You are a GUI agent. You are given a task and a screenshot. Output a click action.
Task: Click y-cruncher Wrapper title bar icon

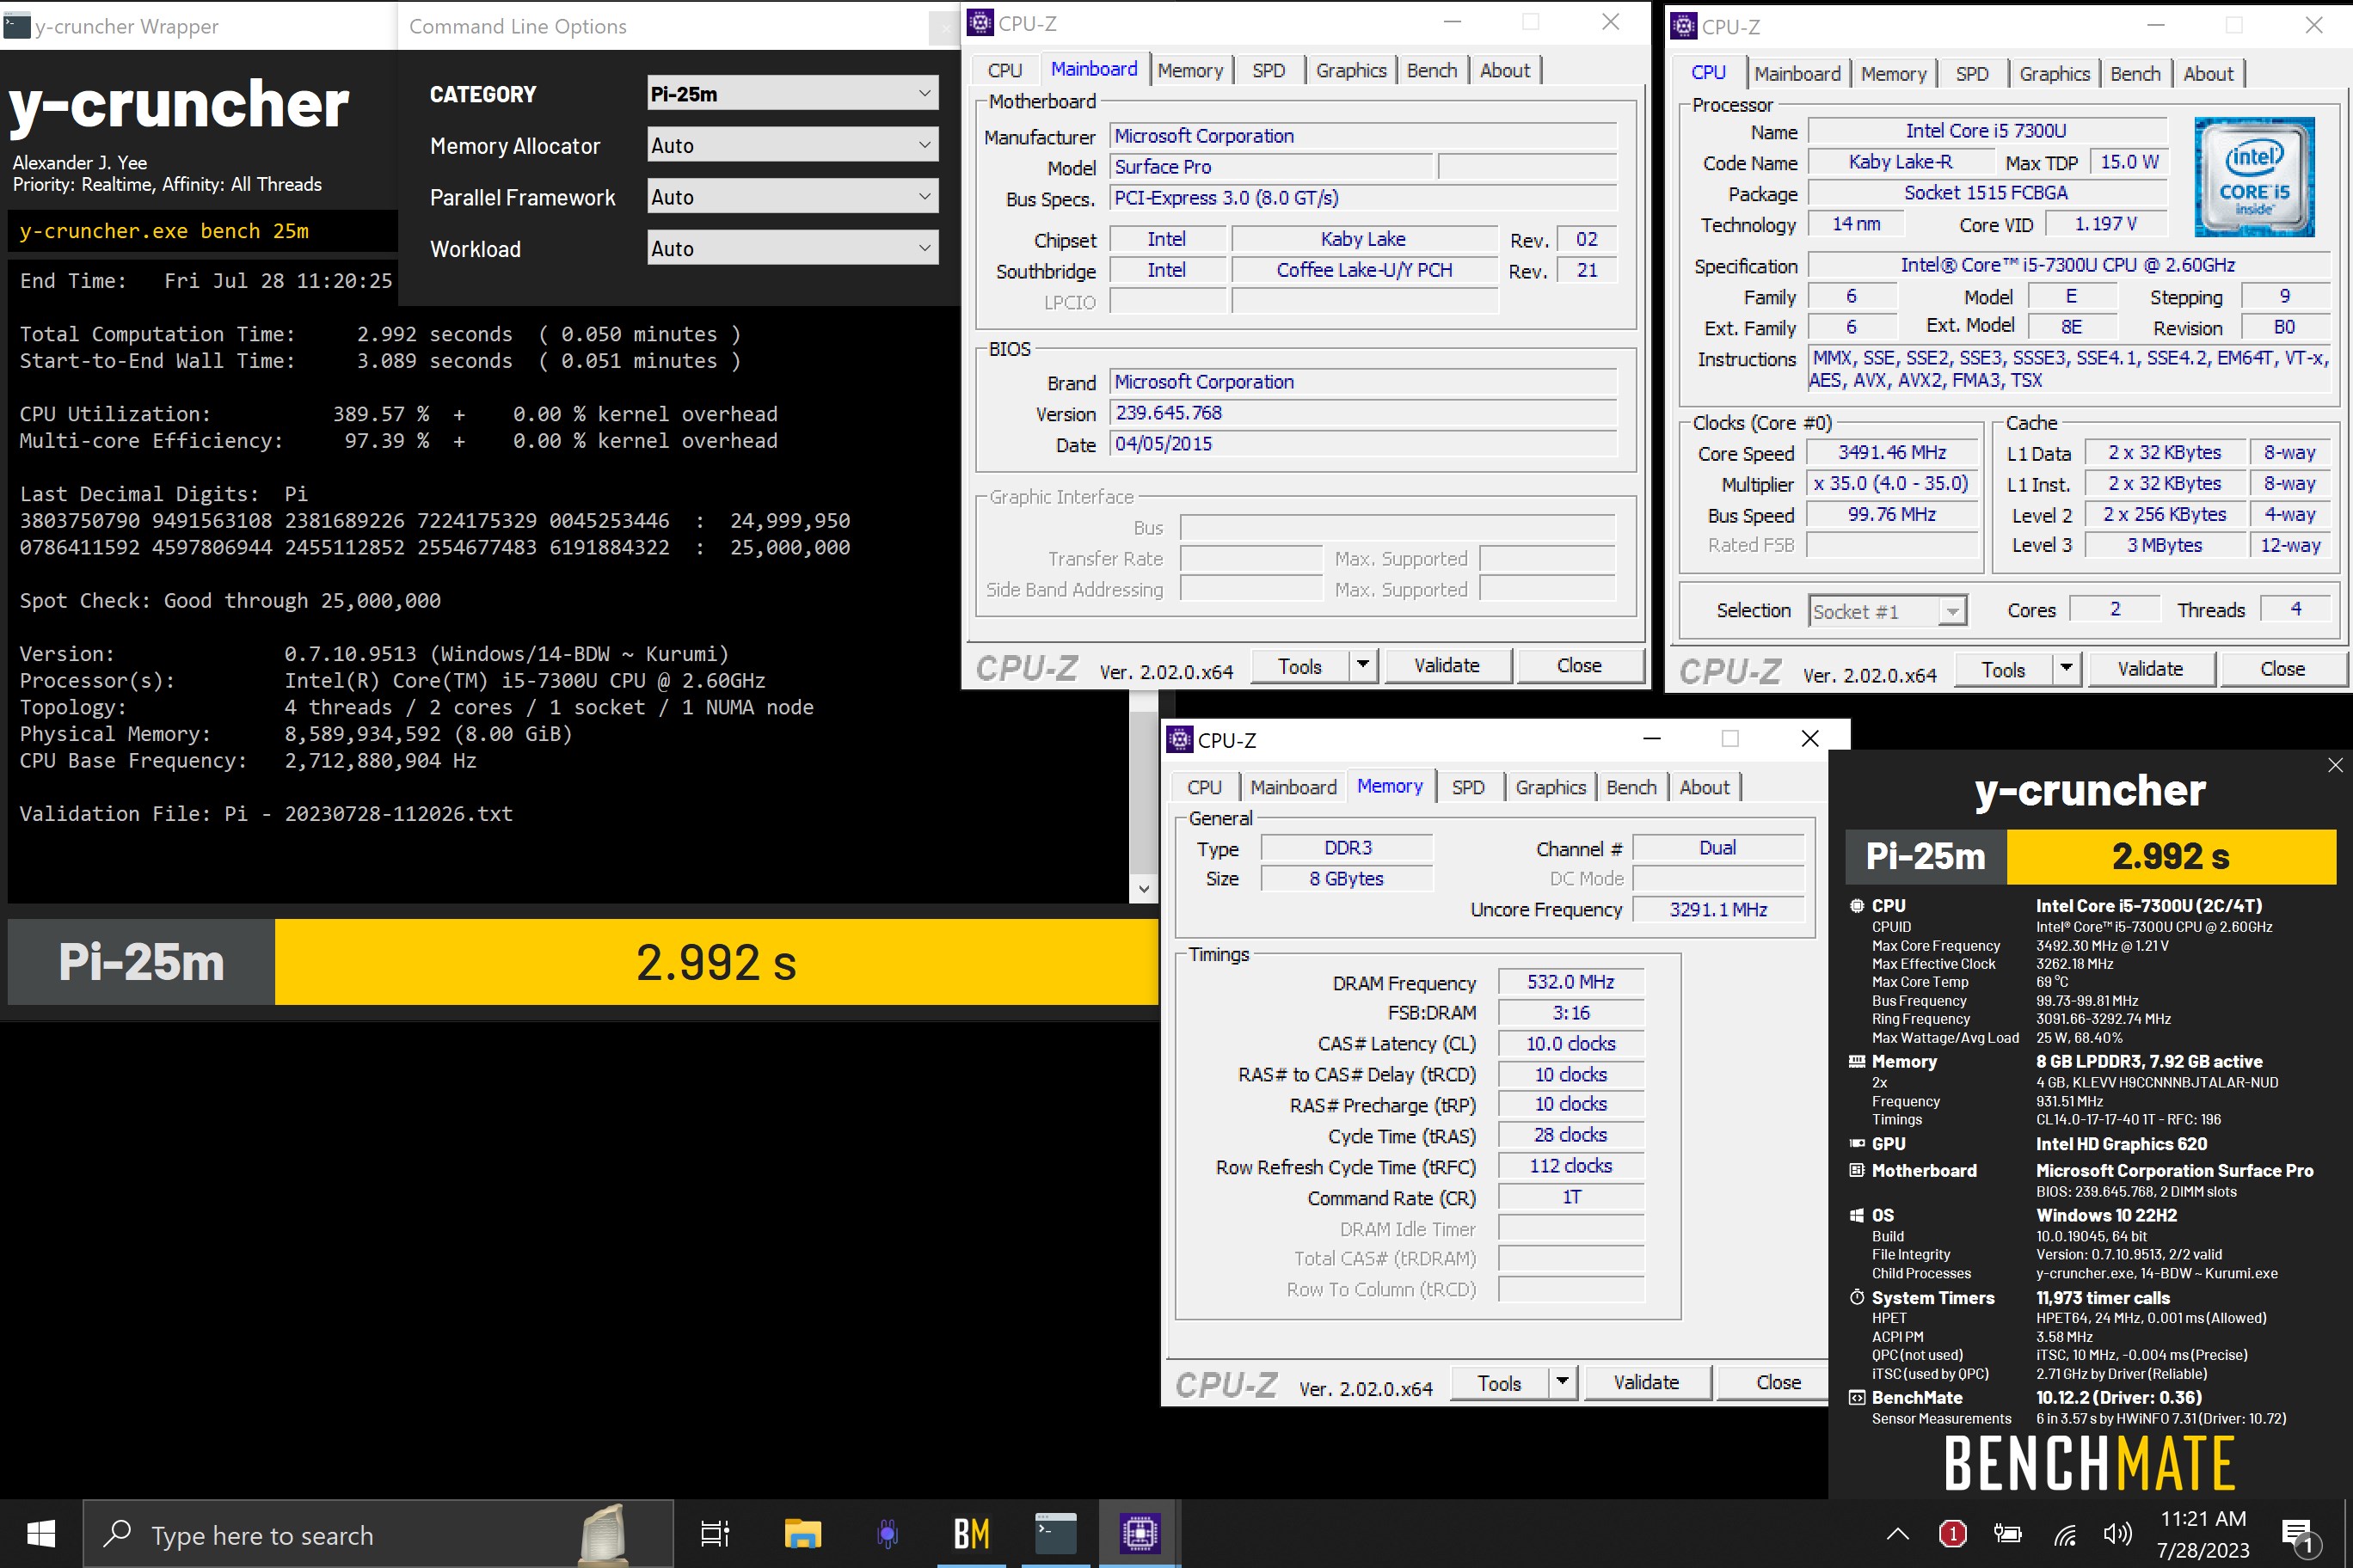click(x=17, y=26)
